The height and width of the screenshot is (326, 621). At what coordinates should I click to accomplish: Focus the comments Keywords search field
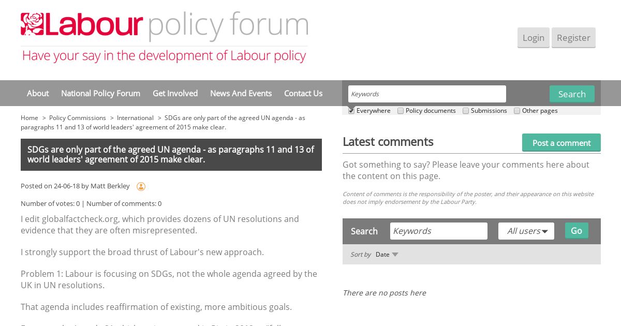(x=439, y=231)
